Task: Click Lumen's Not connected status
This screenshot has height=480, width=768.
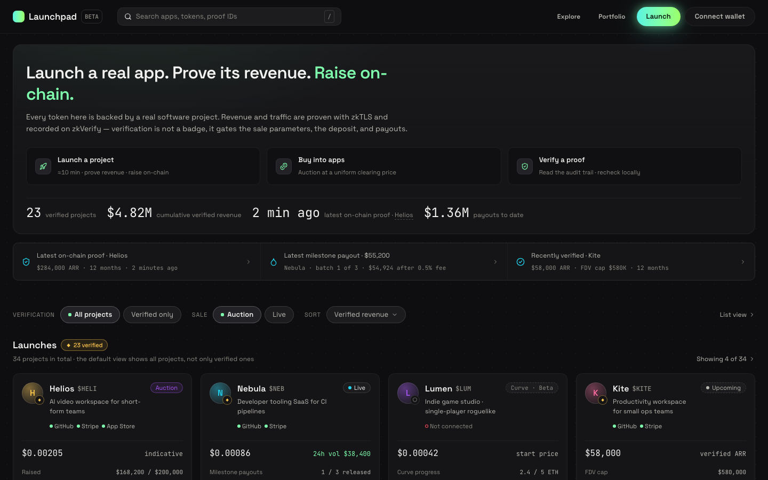Action: [x=449, y=426]
